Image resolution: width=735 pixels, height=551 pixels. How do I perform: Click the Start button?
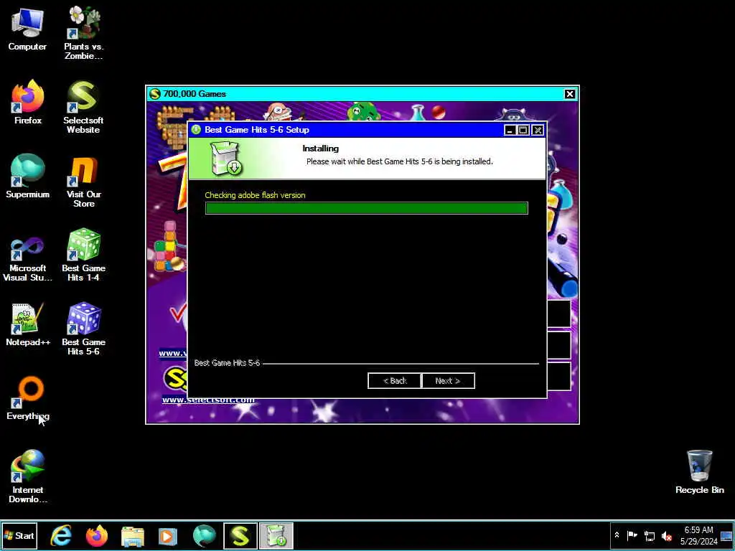pos(19,535)
